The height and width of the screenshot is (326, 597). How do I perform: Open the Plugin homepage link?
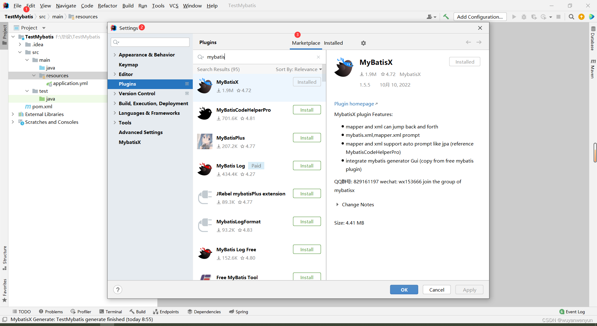pos(356,104)
